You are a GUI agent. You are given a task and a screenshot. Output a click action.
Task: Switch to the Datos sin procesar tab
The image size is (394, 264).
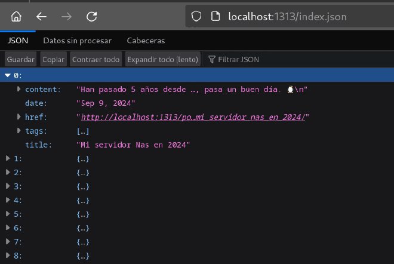point(78,41)
